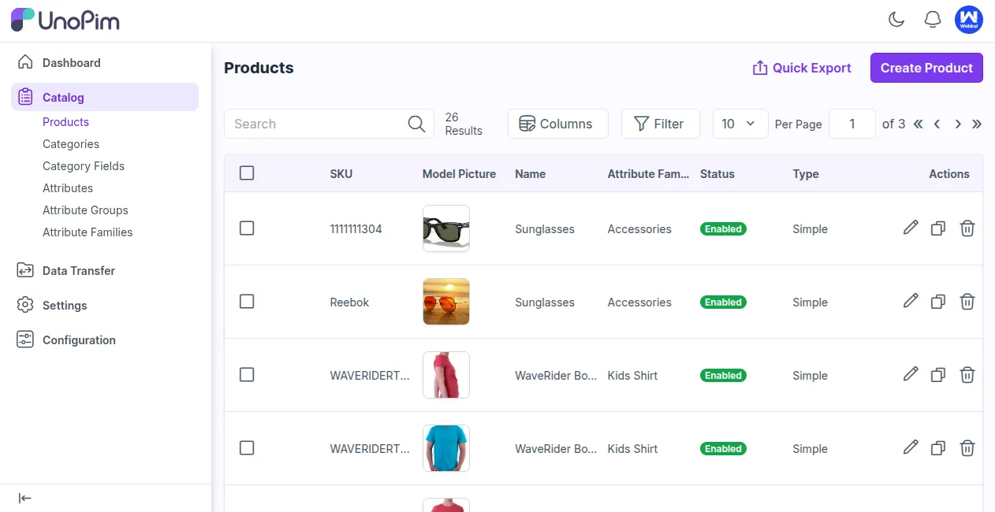The width and height of the screenshot is (995, 512).
Task: Click the delete trash icon for Reebok Sunglasses
Action: pos(967,302)
